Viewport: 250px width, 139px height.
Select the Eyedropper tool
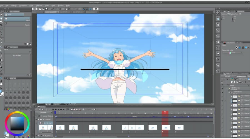point(1,36)
